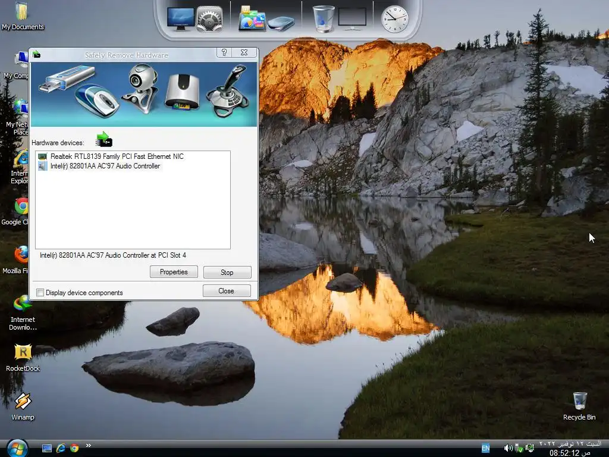
Task: Open the Recycle Bin desktop icon
Action: coord(579,406)
